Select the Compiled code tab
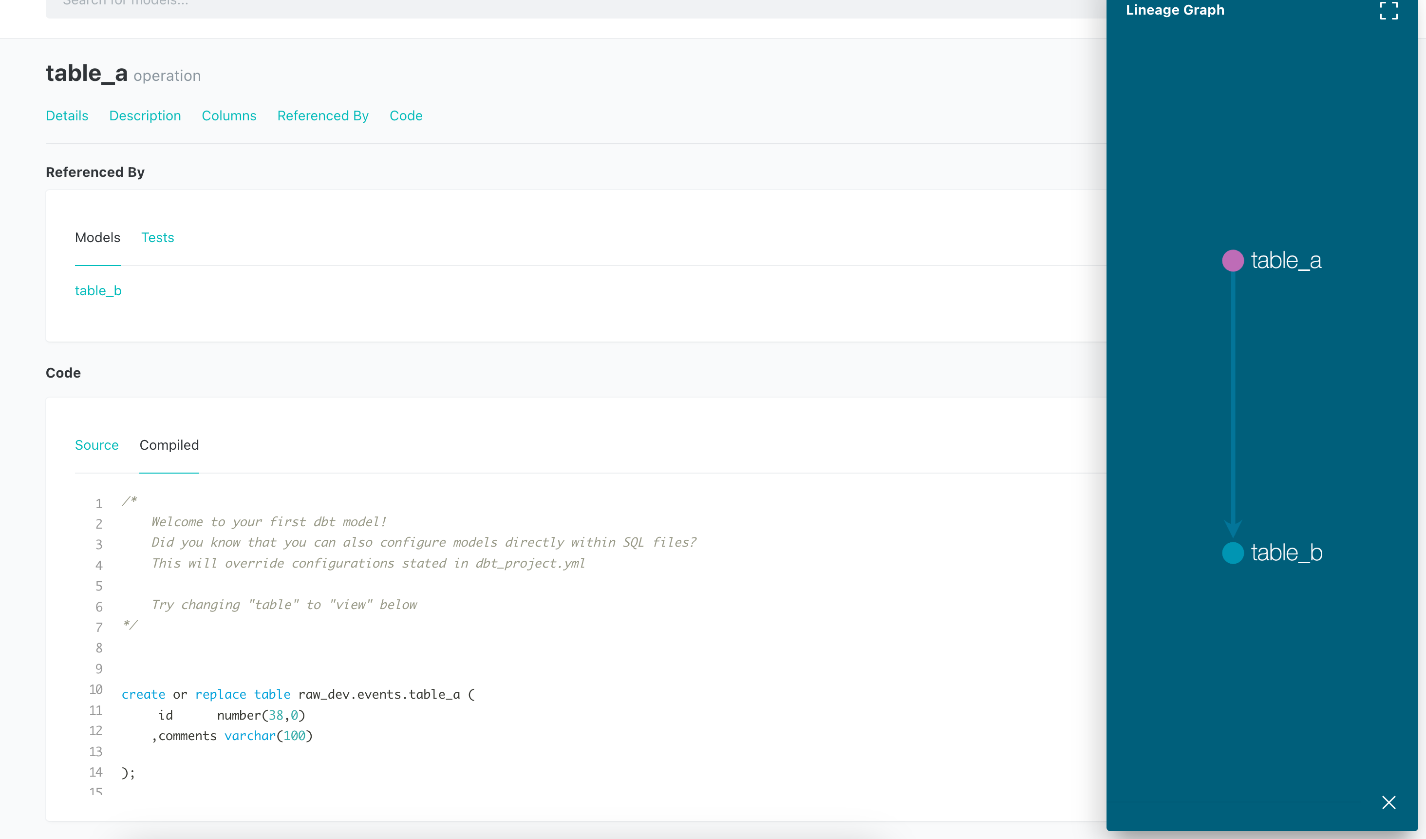The width and height of the screenshot is (1426, 839). [169, 445]
